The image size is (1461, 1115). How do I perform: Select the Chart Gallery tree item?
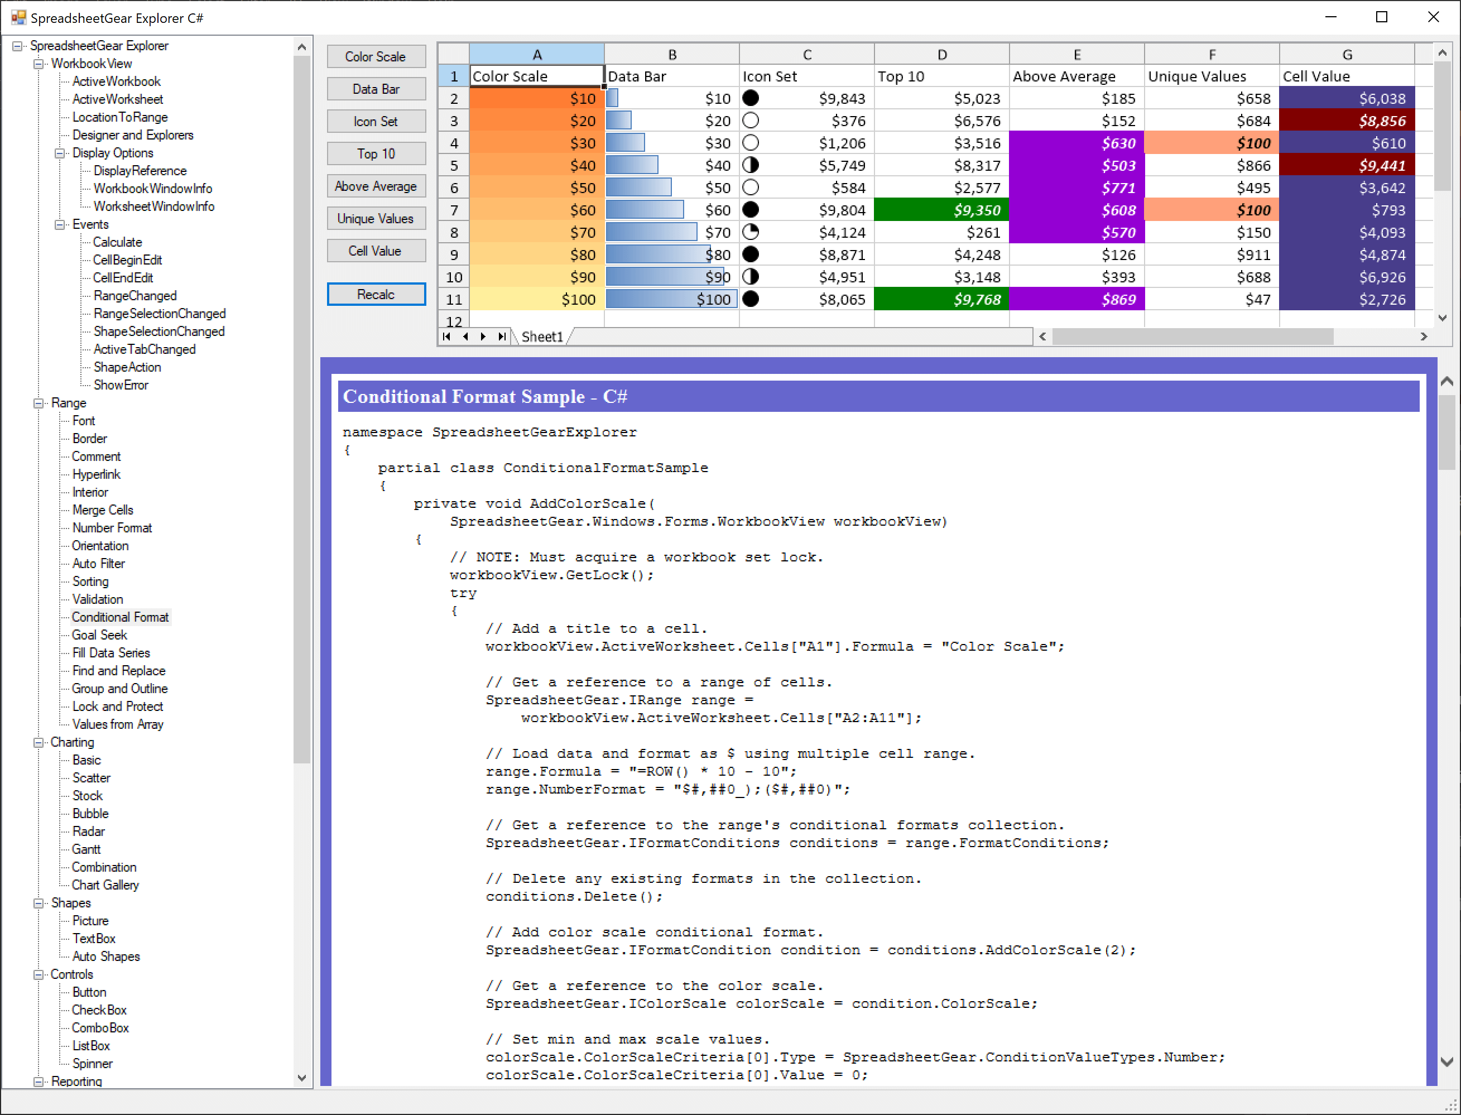[x=105, y=885]
